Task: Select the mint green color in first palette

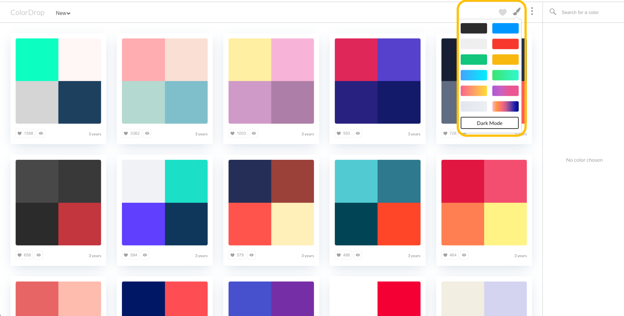Action: click(37, 60)
